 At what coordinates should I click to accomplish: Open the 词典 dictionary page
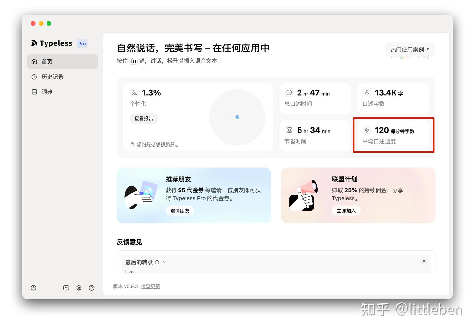[x=62, y=92]
